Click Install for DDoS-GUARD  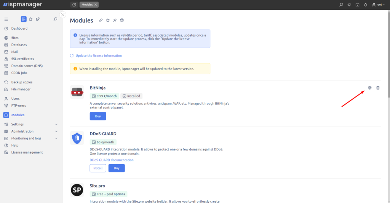click(98, 168)
